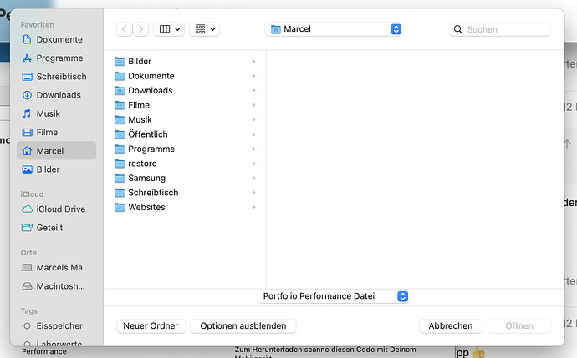Image resolution: width=577 pixels, height=358 pixels.
Task: Open the Marcel location dropdown
Action: 334,29
